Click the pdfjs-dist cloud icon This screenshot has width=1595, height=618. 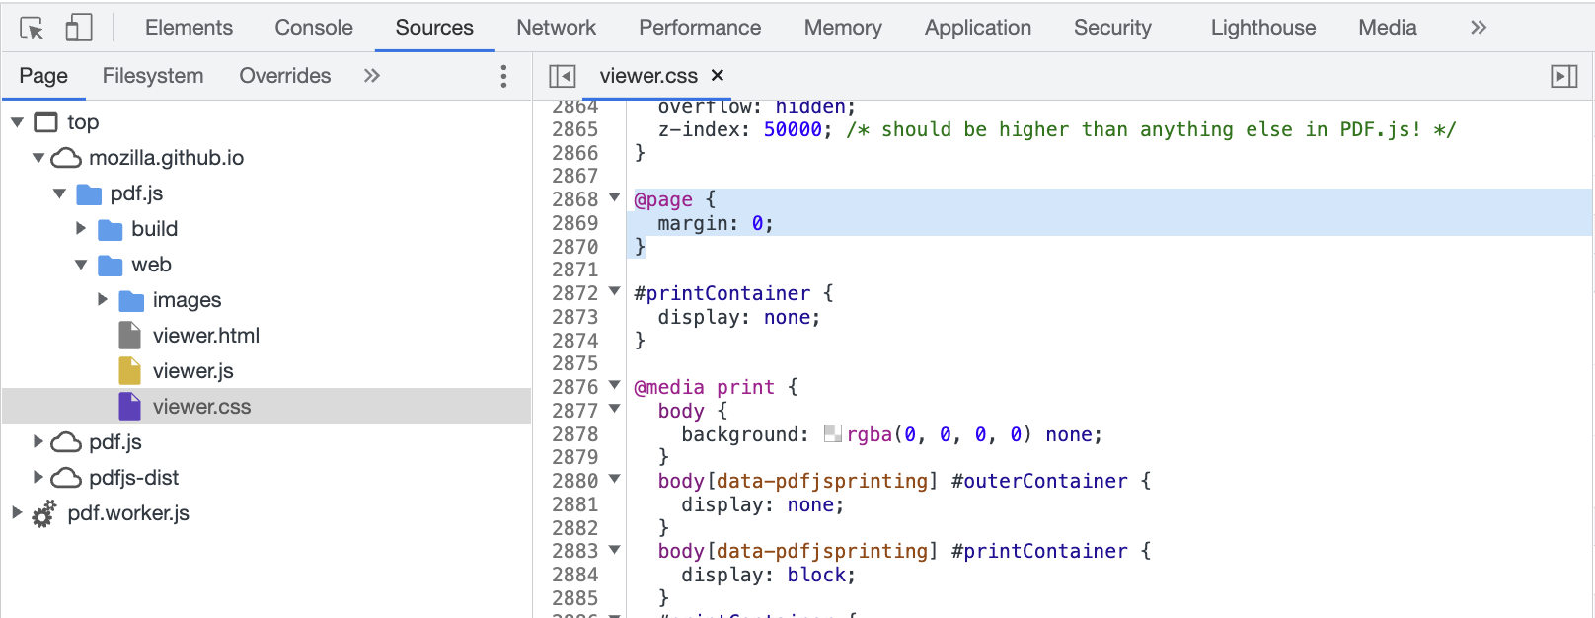click(66, 478)
